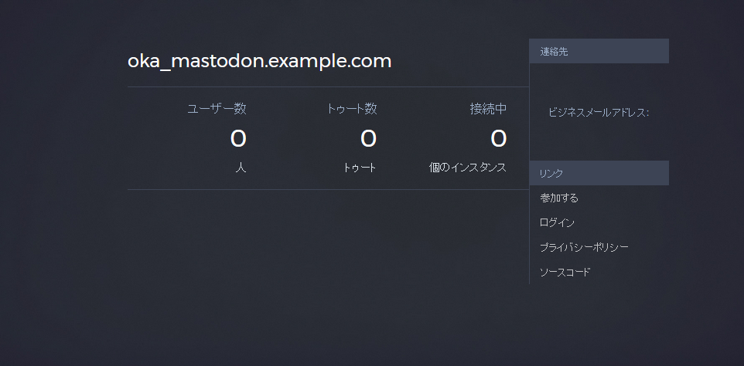Screen dimensions: 744x366
Task: Select the 連絡先 section header
Action: [599, 51]
